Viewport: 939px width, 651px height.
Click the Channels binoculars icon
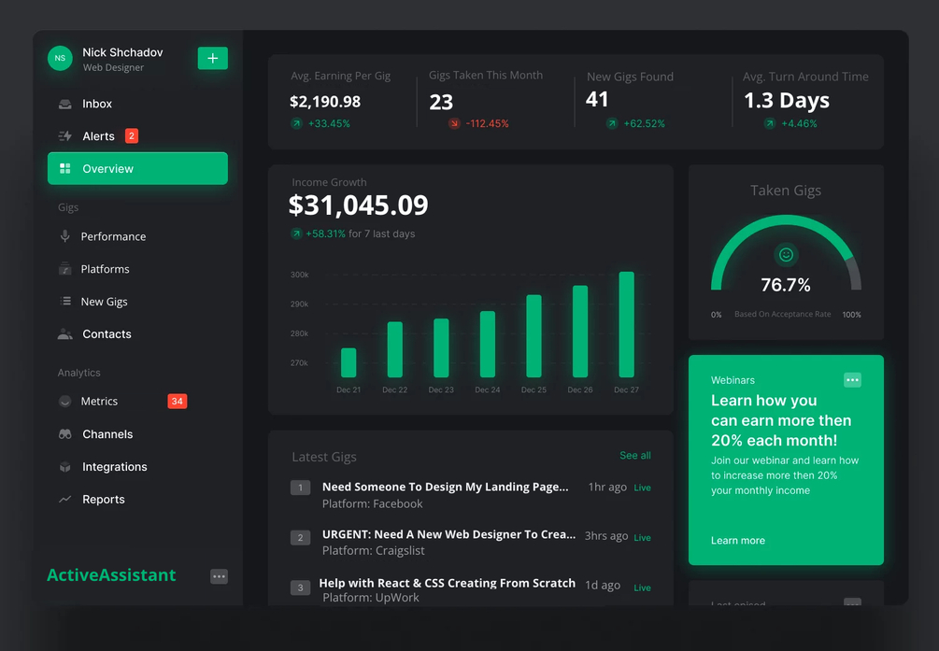click(64, 434)
